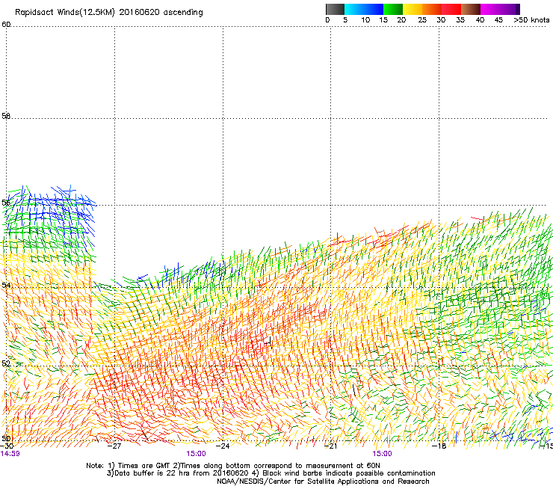Click the "30" legend scale label

pyautogui.click(x=441, y=20)
